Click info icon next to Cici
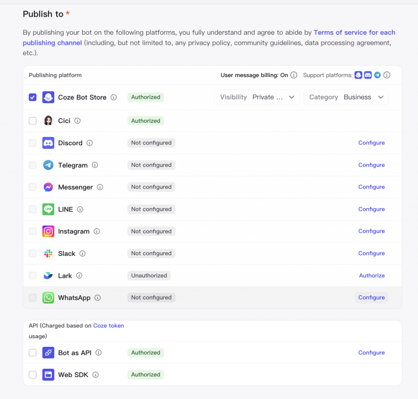418x399 pixels. (78, 121)
